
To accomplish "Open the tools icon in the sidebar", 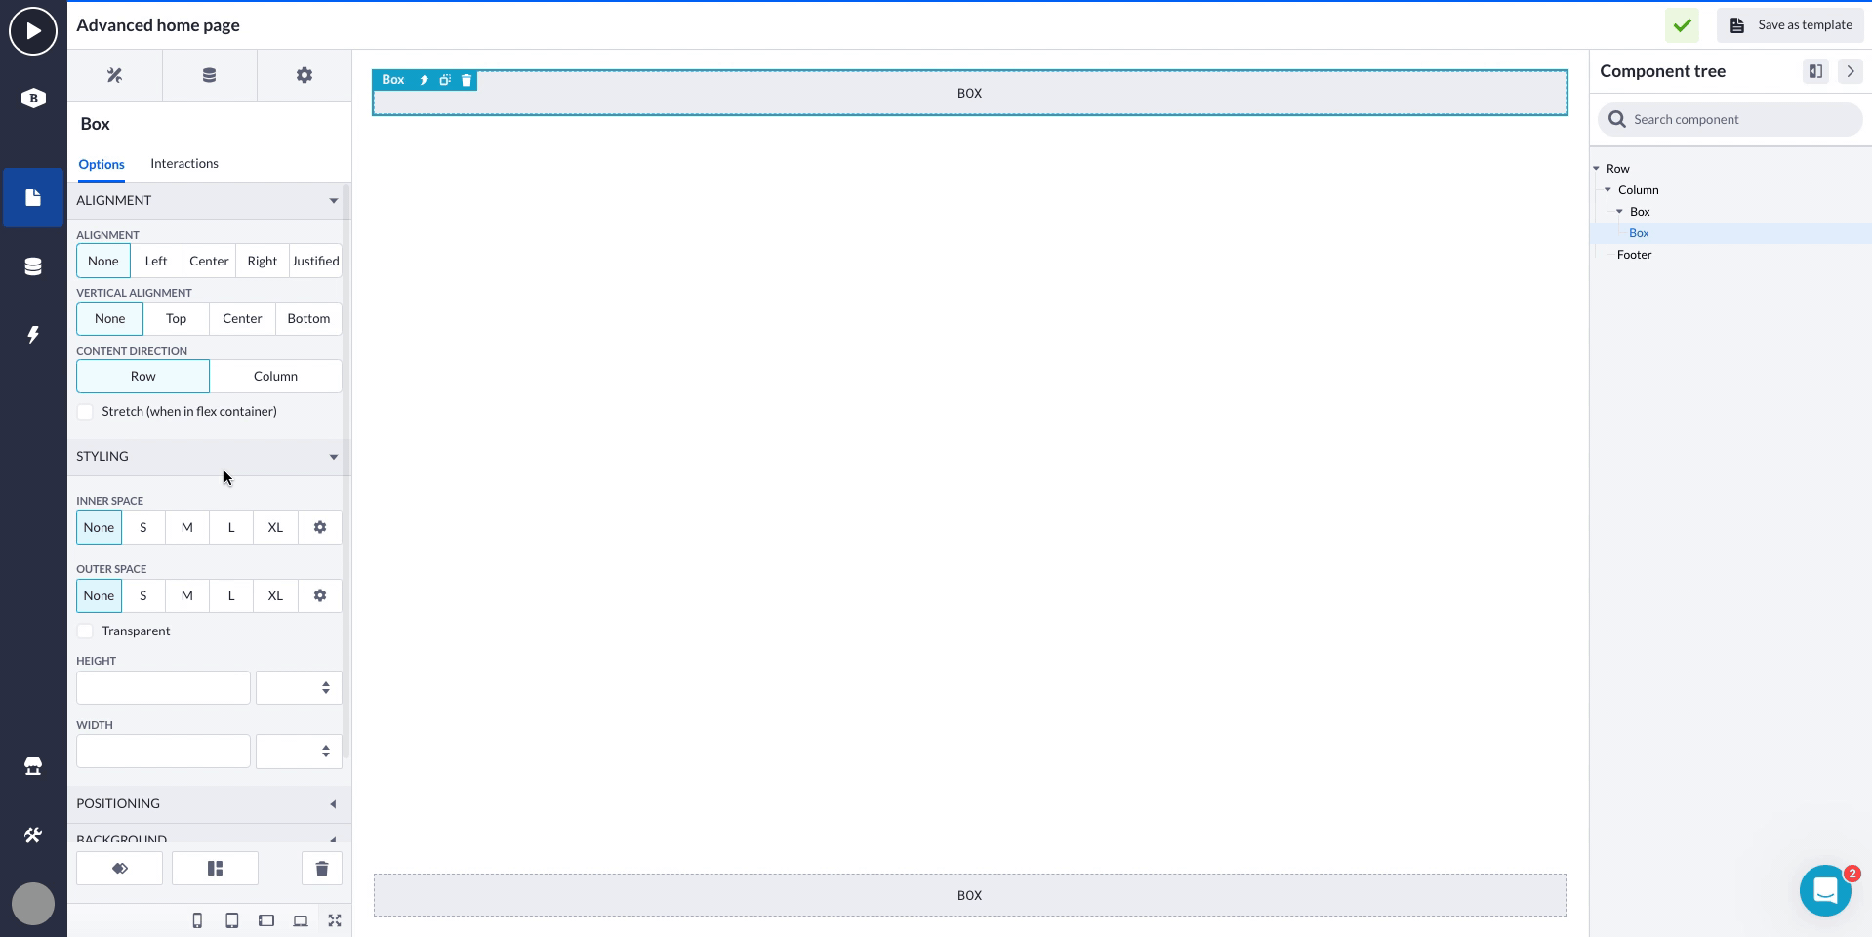I will click(x=33, y=835).
